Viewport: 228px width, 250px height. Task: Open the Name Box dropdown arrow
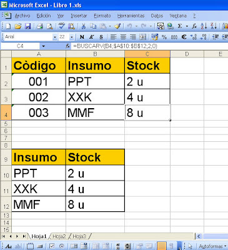(43, 46)
